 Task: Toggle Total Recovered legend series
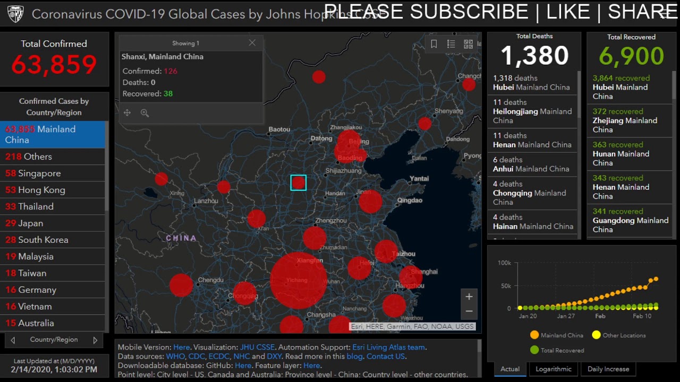pyautogui.click(x=557, y=350)
